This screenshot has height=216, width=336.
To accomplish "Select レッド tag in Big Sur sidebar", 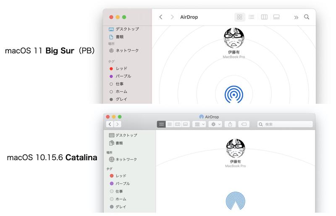I will (x=118, y=68).
